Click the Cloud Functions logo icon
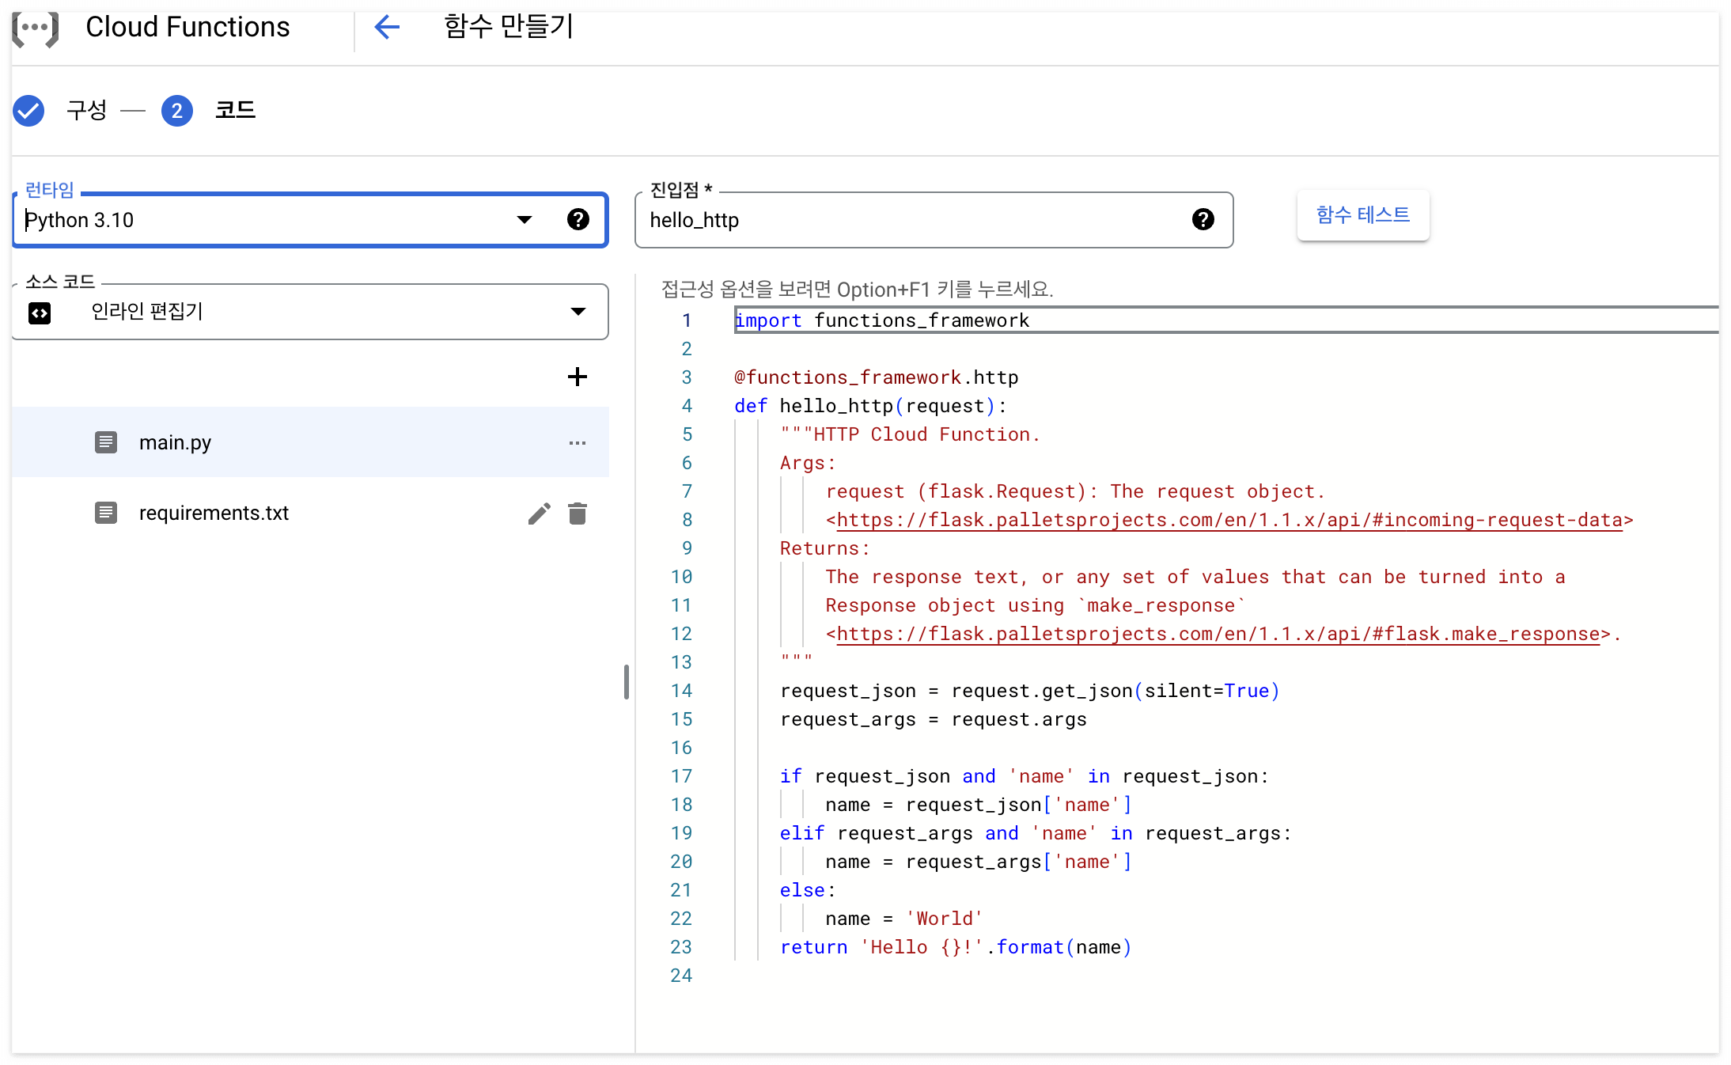1731x1065 pixels. [36, 28]
